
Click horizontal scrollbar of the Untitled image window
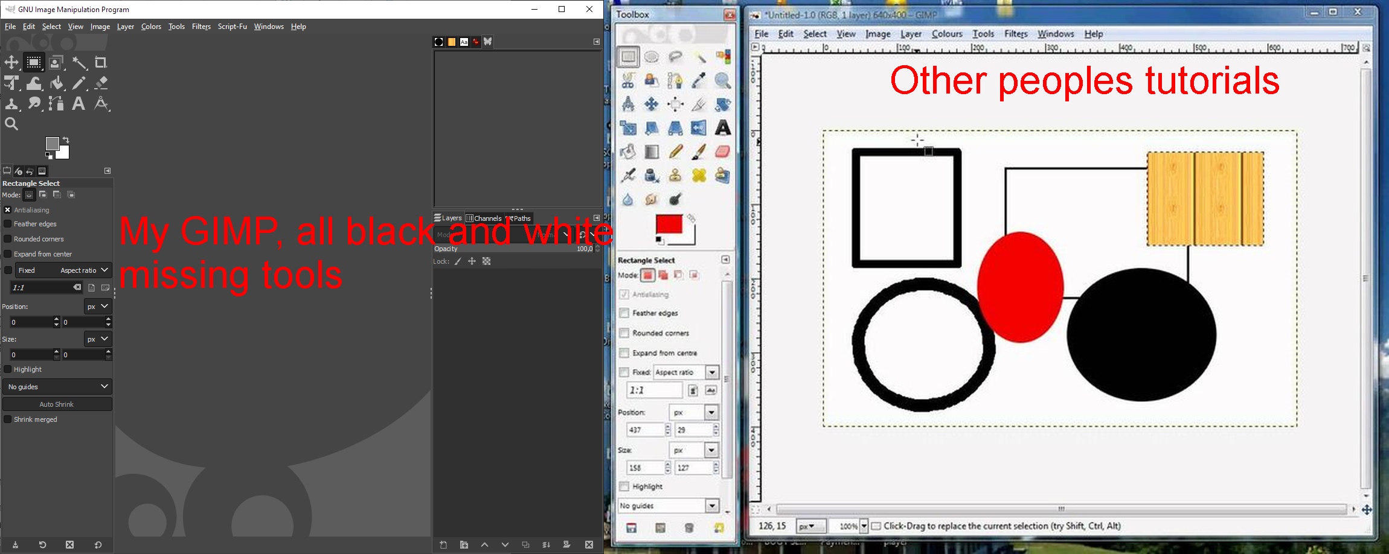[1060, 509]
